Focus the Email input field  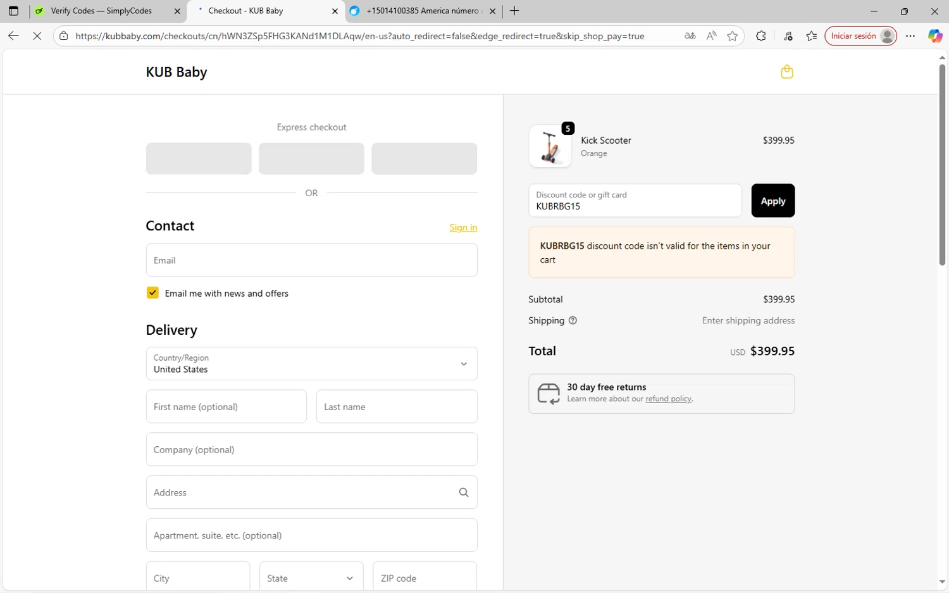[312, 260]
